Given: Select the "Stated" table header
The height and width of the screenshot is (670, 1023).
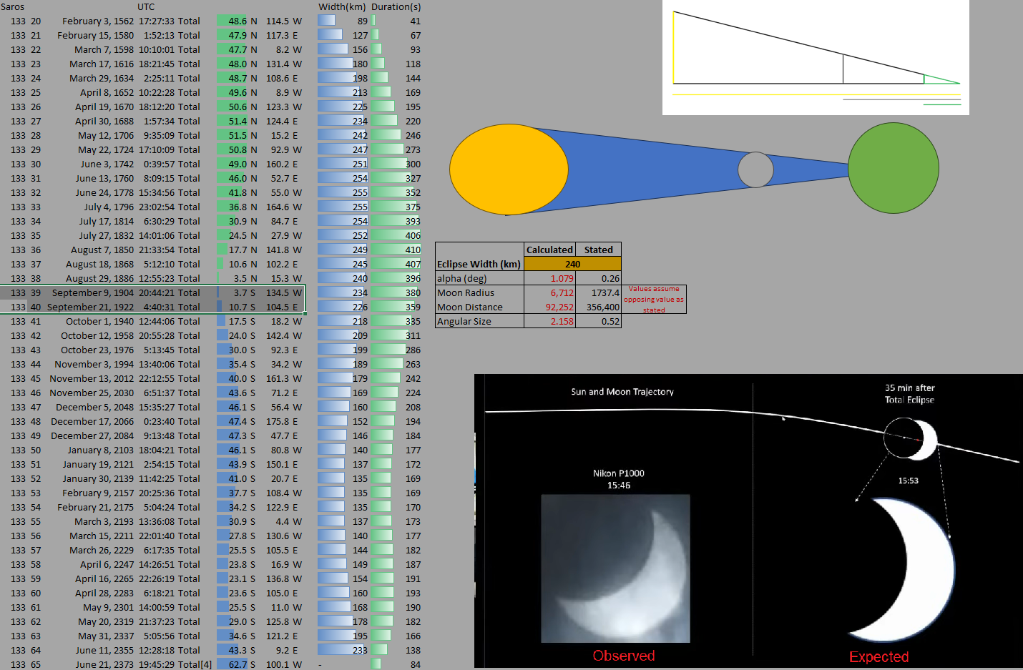Looking at the screenshot, I should [598, 250].
